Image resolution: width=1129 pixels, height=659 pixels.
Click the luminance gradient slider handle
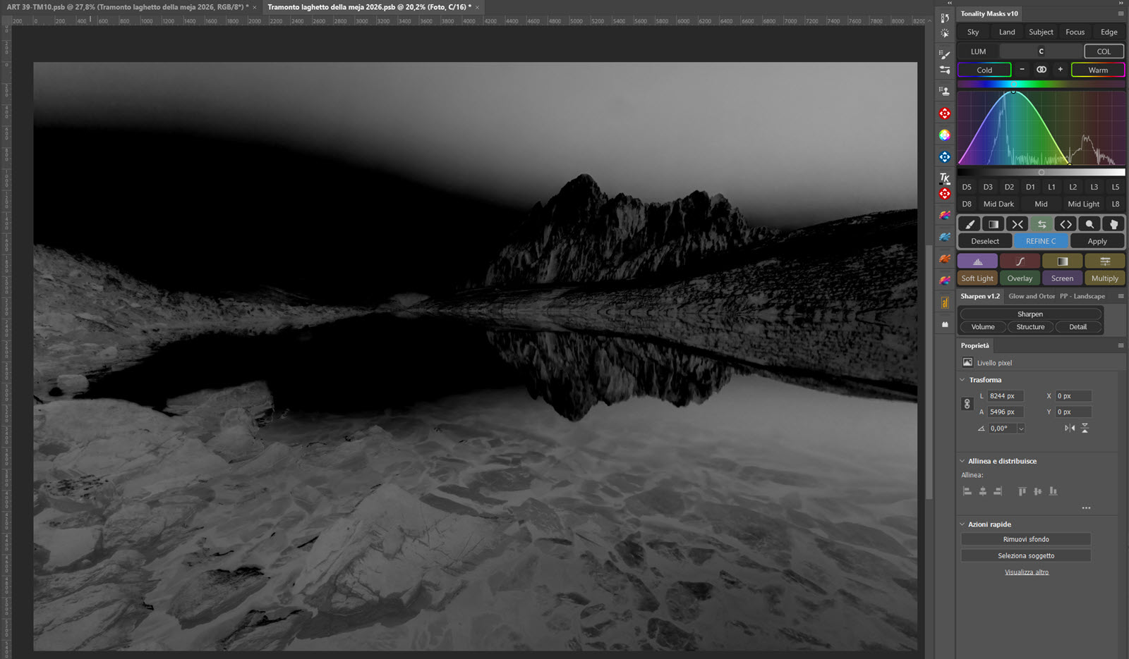coord(1042,172)
